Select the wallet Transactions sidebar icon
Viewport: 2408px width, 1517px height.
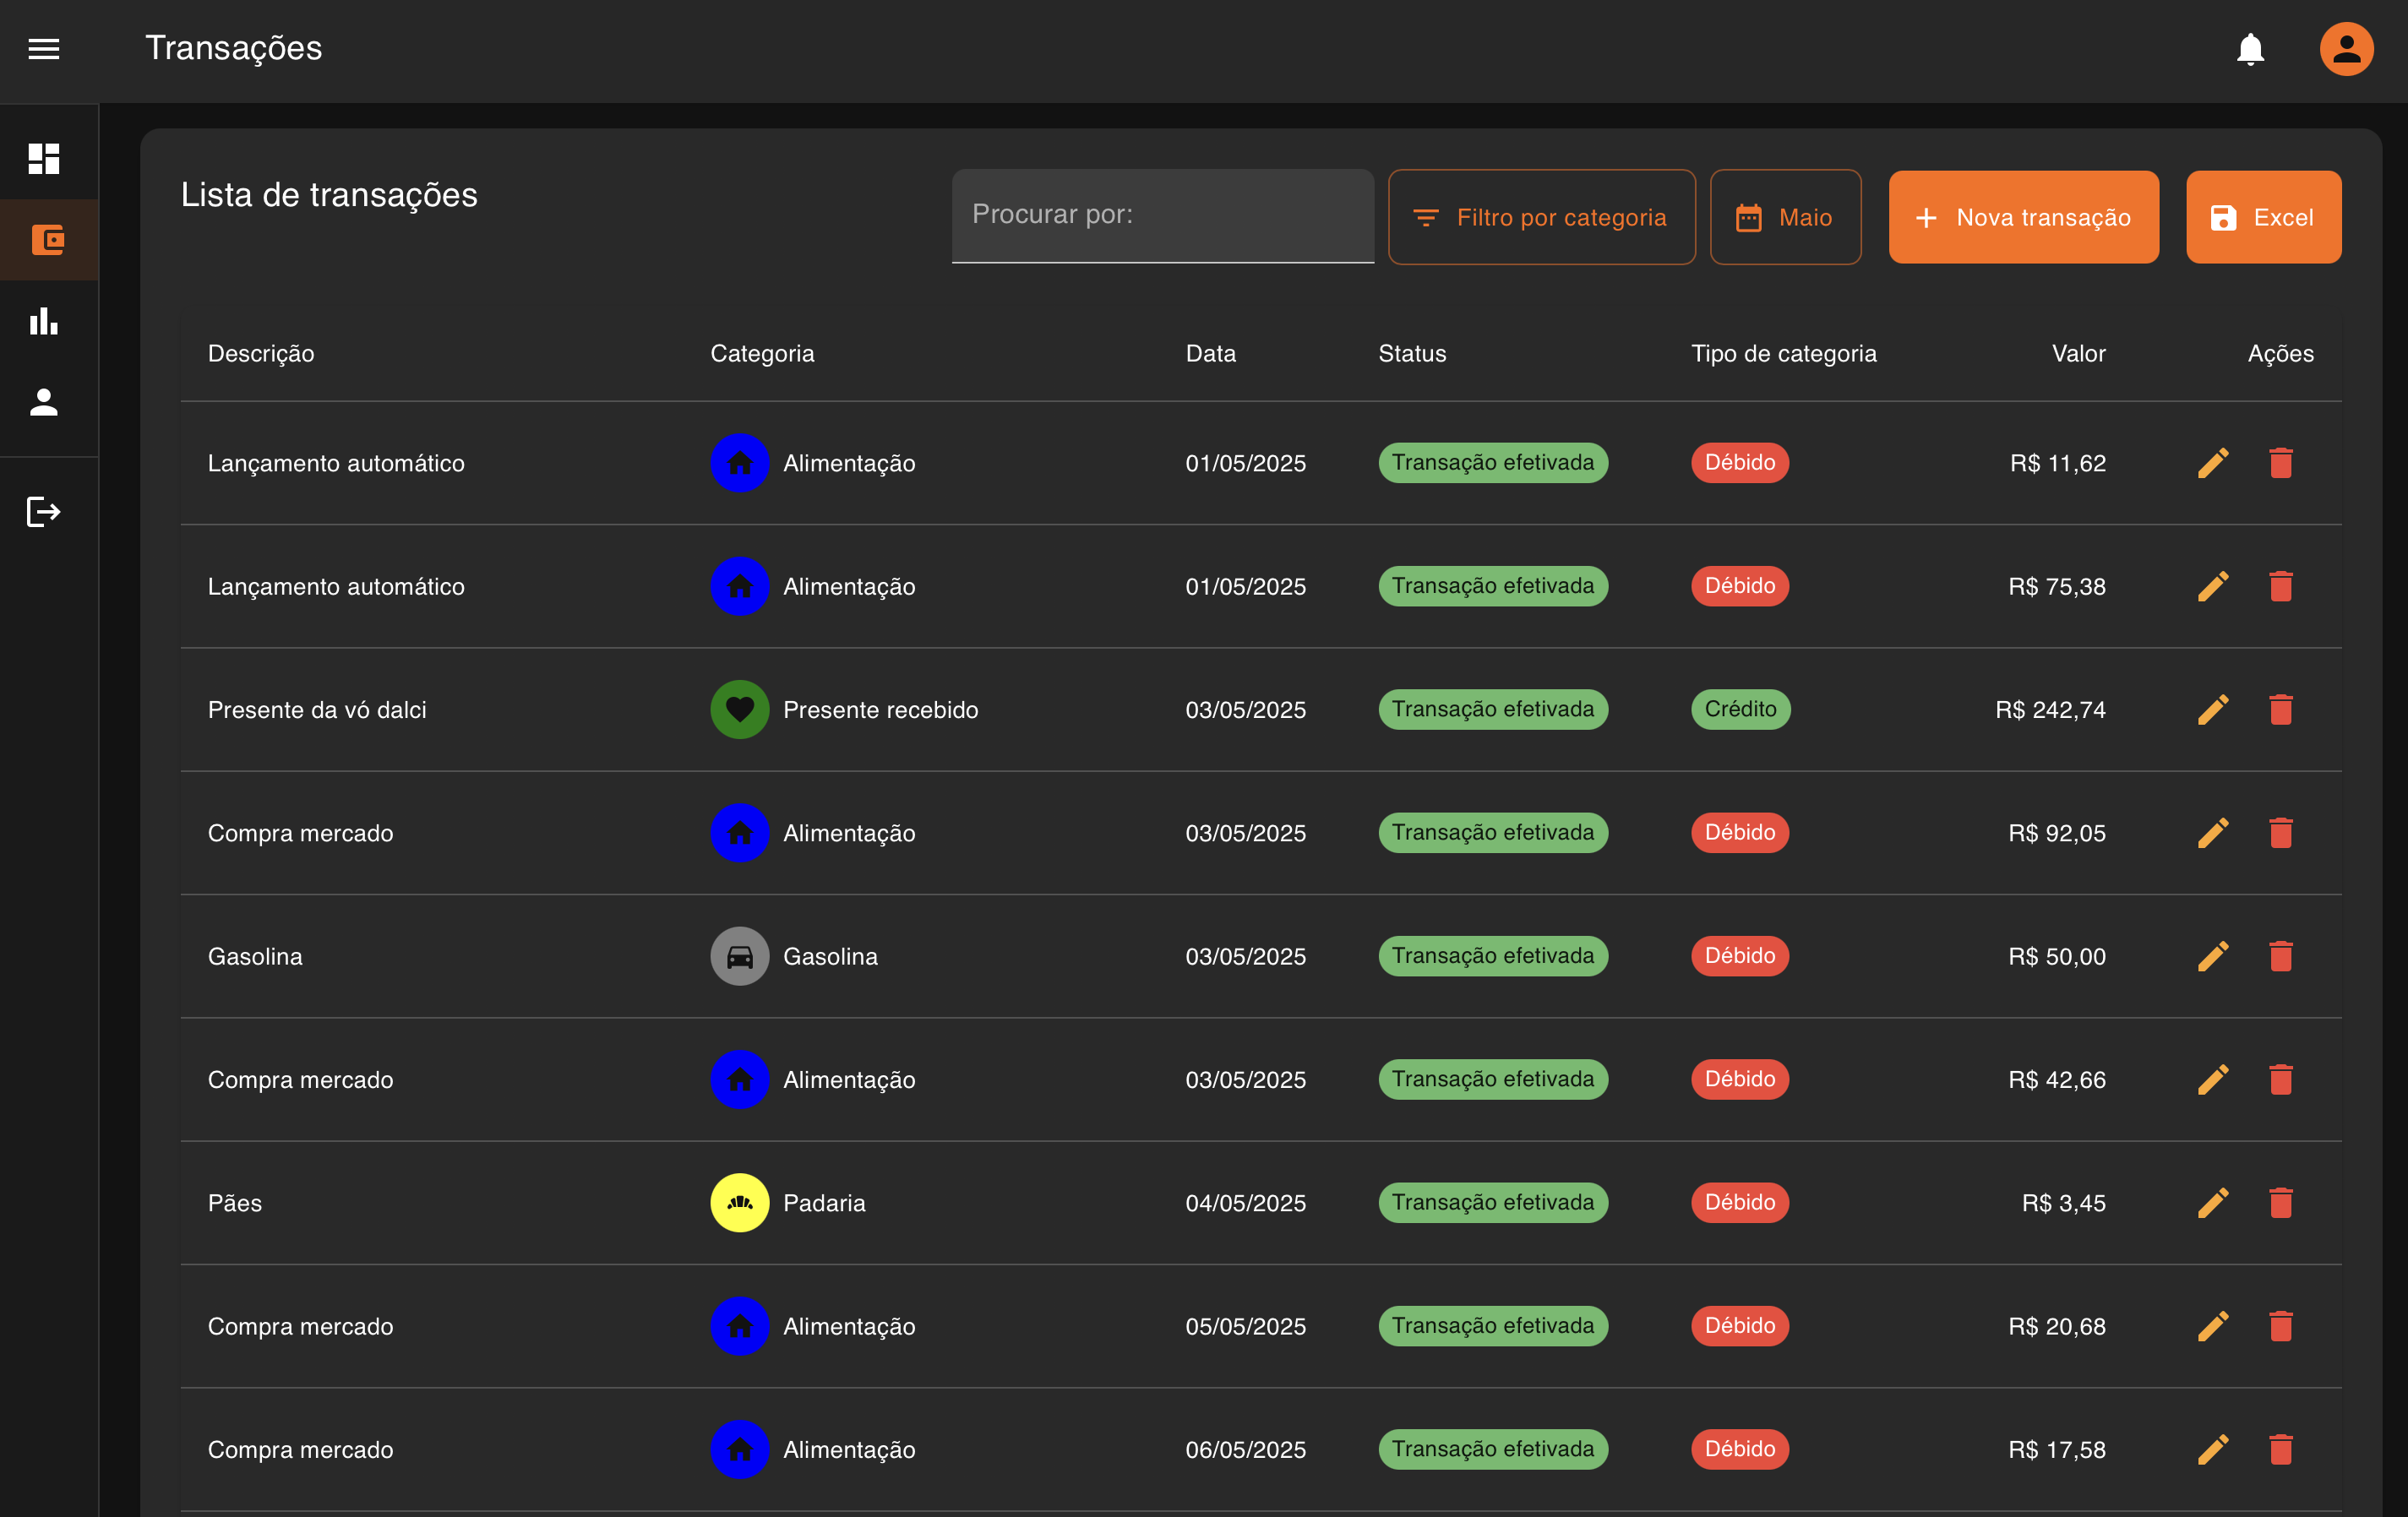[47, 240]
